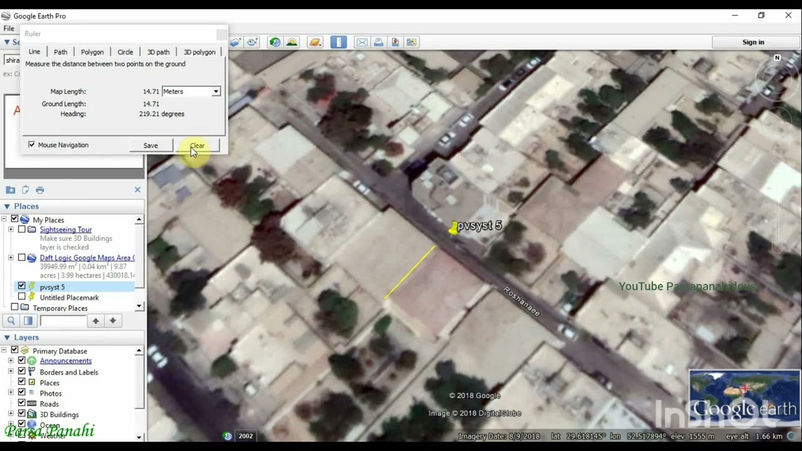Viewport: 802px width, 451px height.
Task: Toggle the Ruler tool in the toolbar
Action: [x=338, y=42]
